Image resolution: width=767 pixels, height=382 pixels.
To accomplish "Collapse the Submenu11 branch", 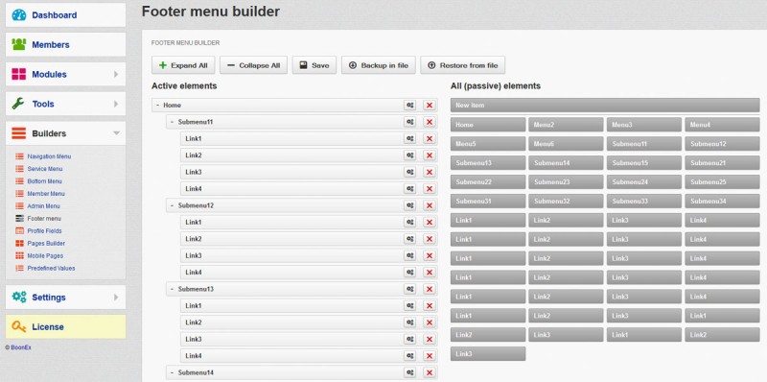I will coord(173,122).
